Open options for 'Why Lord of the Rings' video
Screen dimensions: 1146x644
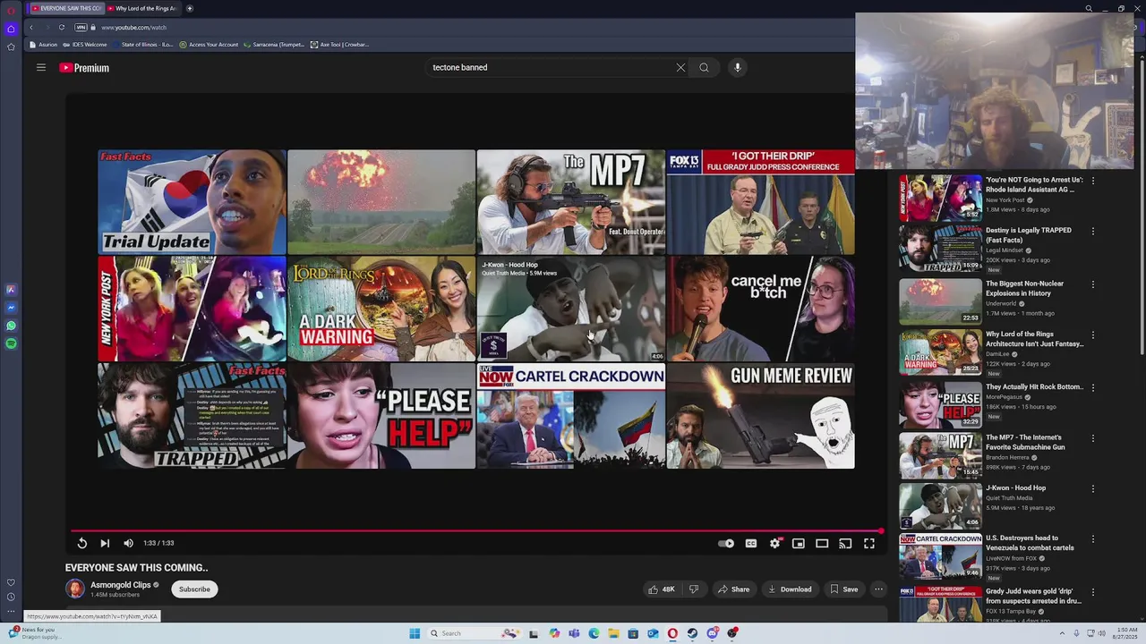coord(1092,335)
